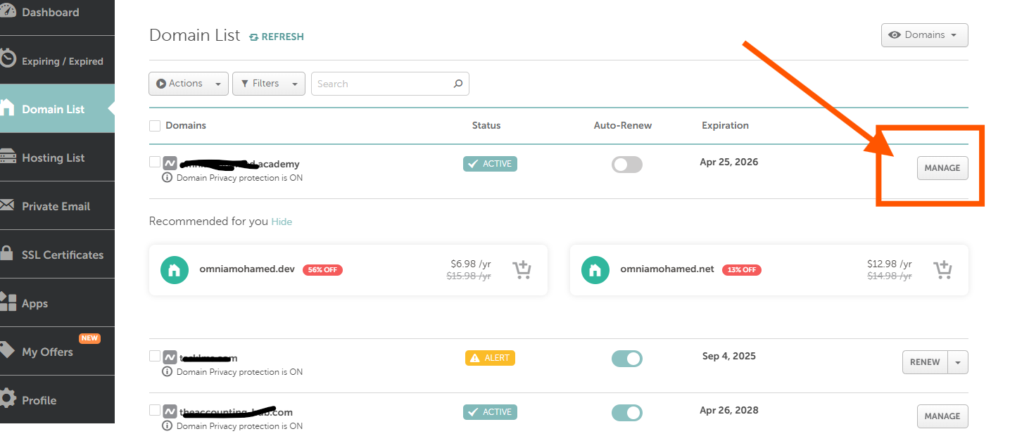
Task: Select the checkbox for the ALERT domain row
Action: [155, 356]
